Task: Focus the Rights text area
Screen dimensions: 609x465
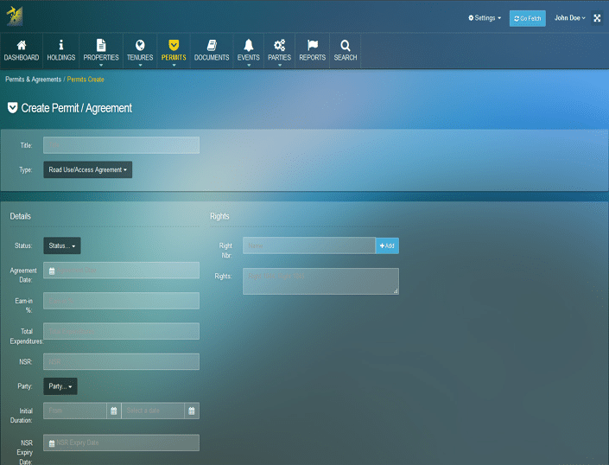Action: pos(320,281)
